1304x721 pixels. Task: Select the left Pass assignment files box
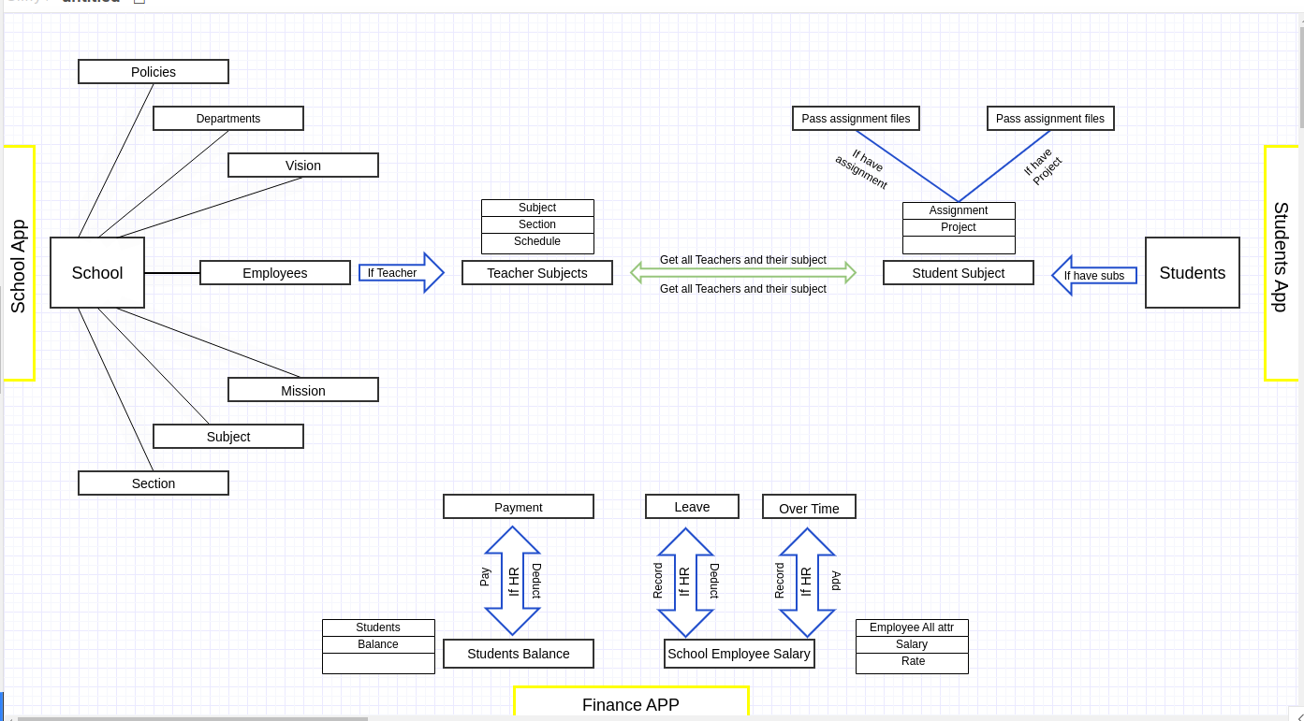(x=855, y=118)
